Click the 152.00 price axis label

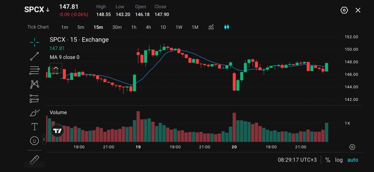pos(351,37)
